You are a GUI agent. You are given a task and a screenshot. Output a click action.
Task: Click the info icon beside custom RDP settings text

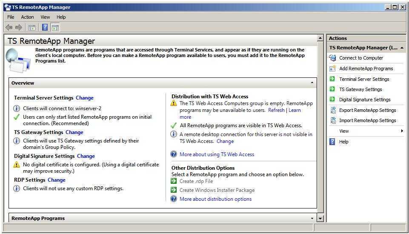point(17,188)
